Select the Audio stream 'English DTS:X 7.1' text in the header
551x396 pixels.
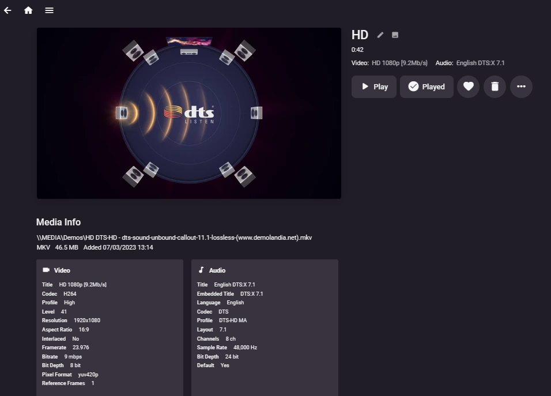(x=480, y=63)
